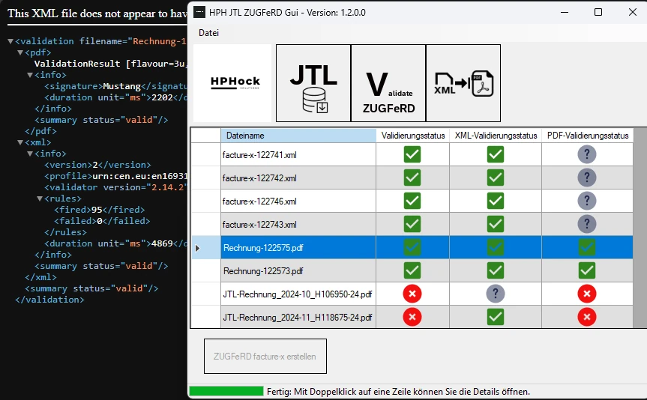Image resolution: width=647 pixels, height=400 pixels.
Task: Select row facture-x-122743.xml
Action: (x=412, y=224)
